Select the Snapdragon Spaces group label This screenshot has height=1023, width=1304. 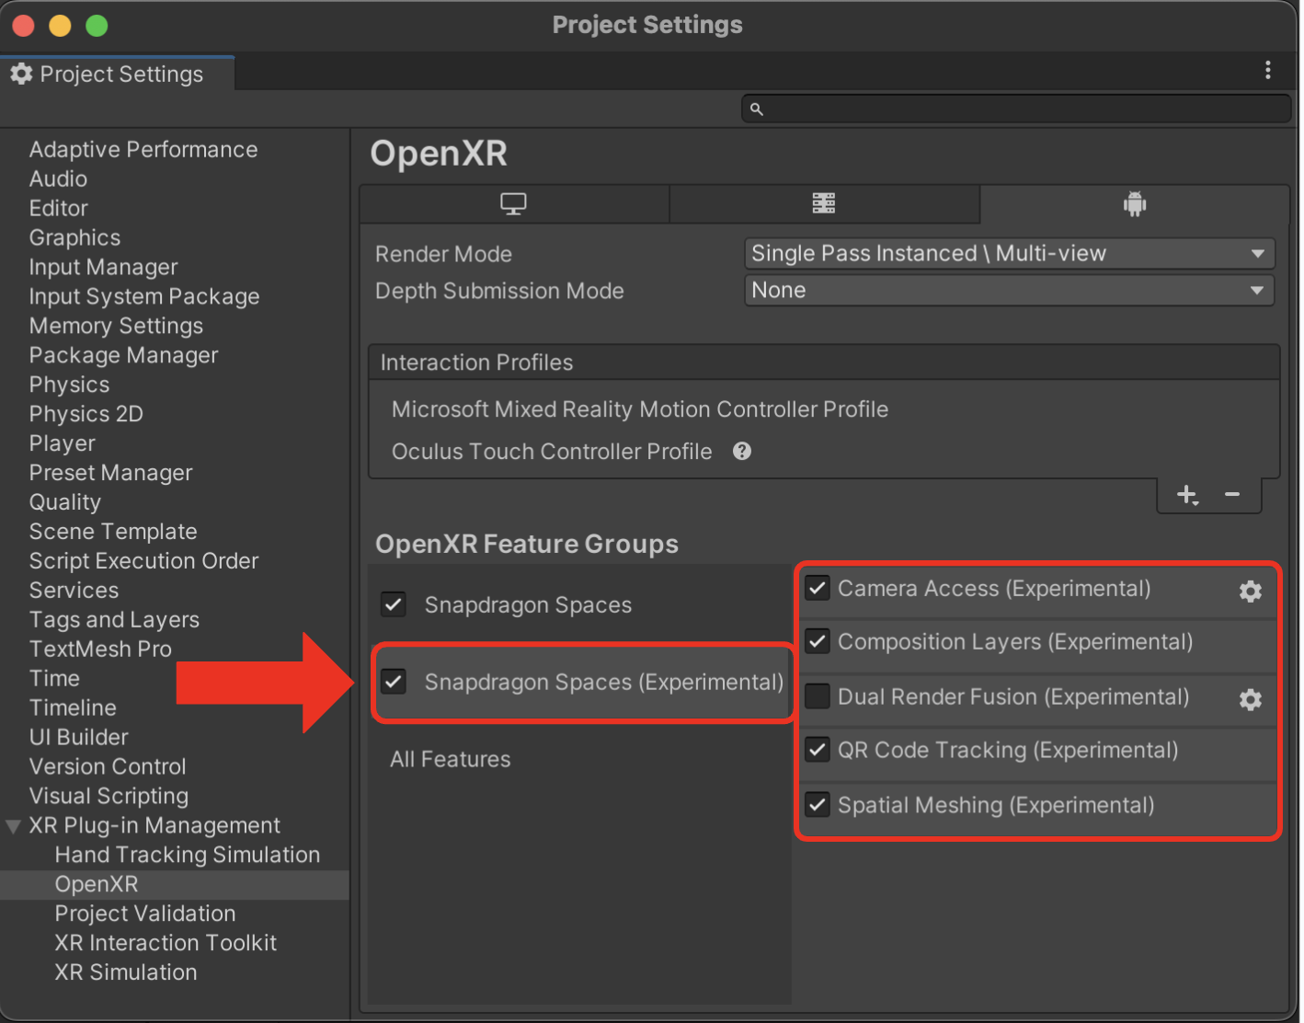click(528, 605)
